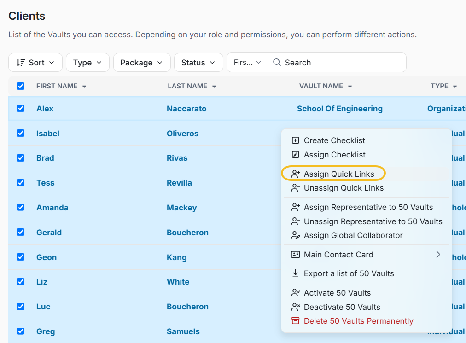466x343 pixels.
Task: Open Main Contact Card menu entry
Action: pos(366,255)
